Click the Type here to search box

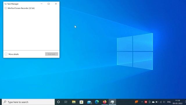click(x=28, y=102)
